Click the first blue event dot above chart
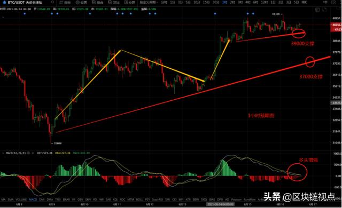The image size is (342, 208). point(25,14)
